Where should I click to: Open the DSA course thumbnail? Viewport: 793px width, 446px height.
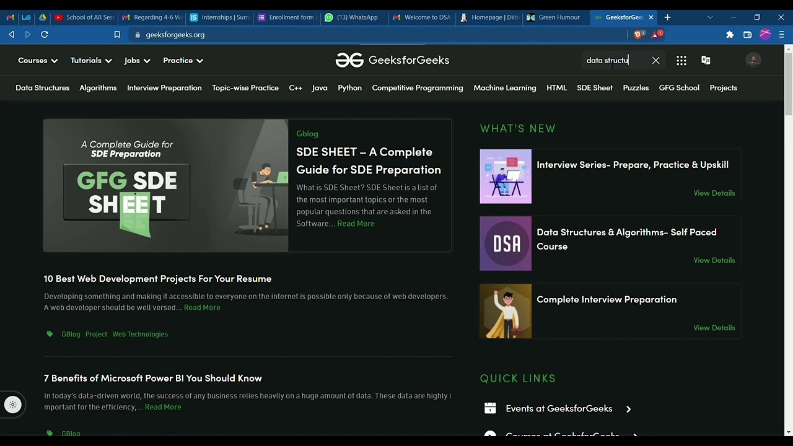(x=506, y=243)
